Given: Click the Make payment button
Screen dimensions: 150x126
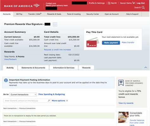Looking at the screenshot, I should (x=111, y=43).
